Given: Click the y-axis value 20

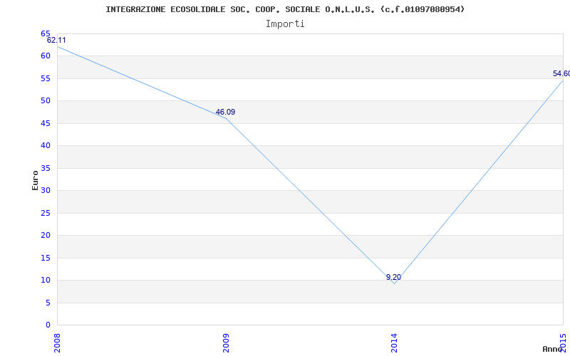Looking at the screenshot, I should coord(46,236).
